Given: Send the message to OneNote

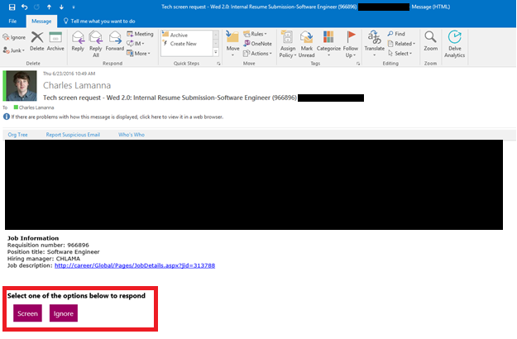Looking at the screenshot, I should point(257,44).
